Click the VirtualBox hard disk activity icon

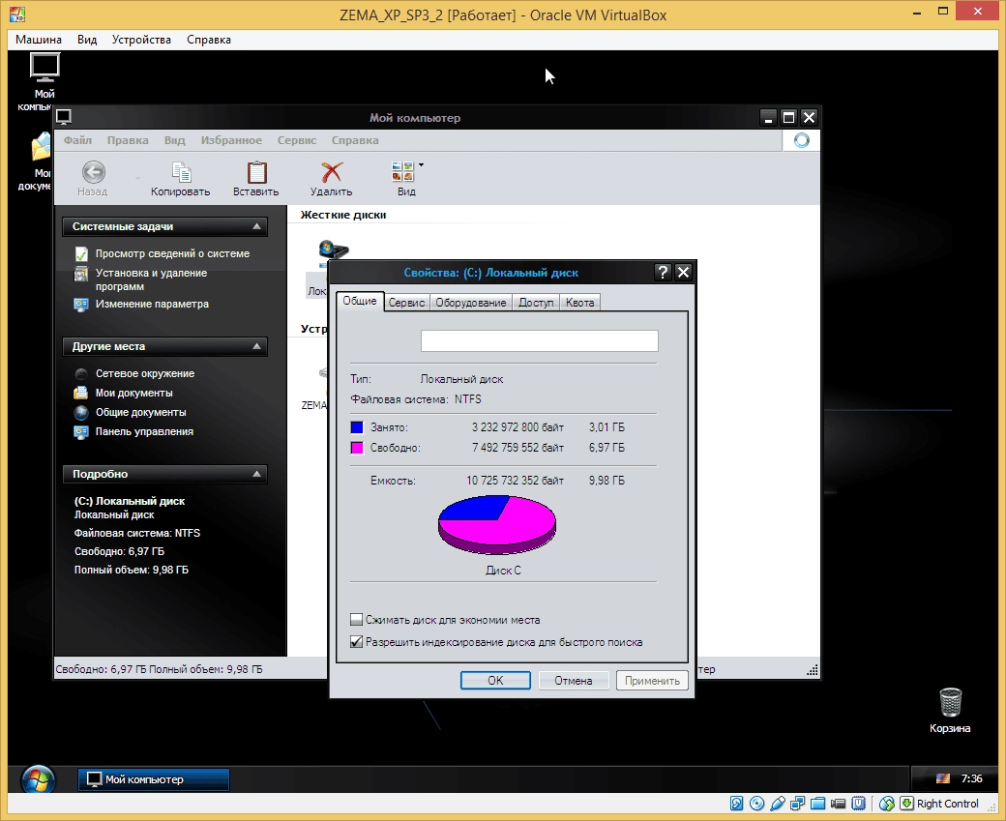(736, 803)
